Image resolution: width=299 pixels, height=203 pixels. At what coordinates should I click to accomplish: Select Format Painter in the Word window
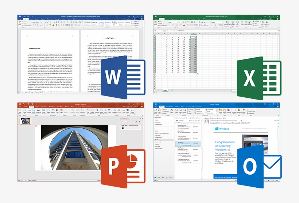tap(27, 26)
